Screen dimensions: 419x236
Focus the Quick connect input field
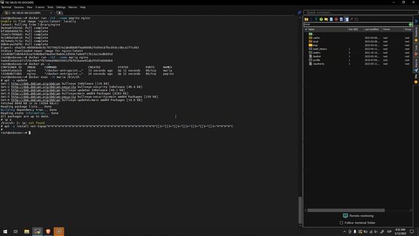(361, 12)
